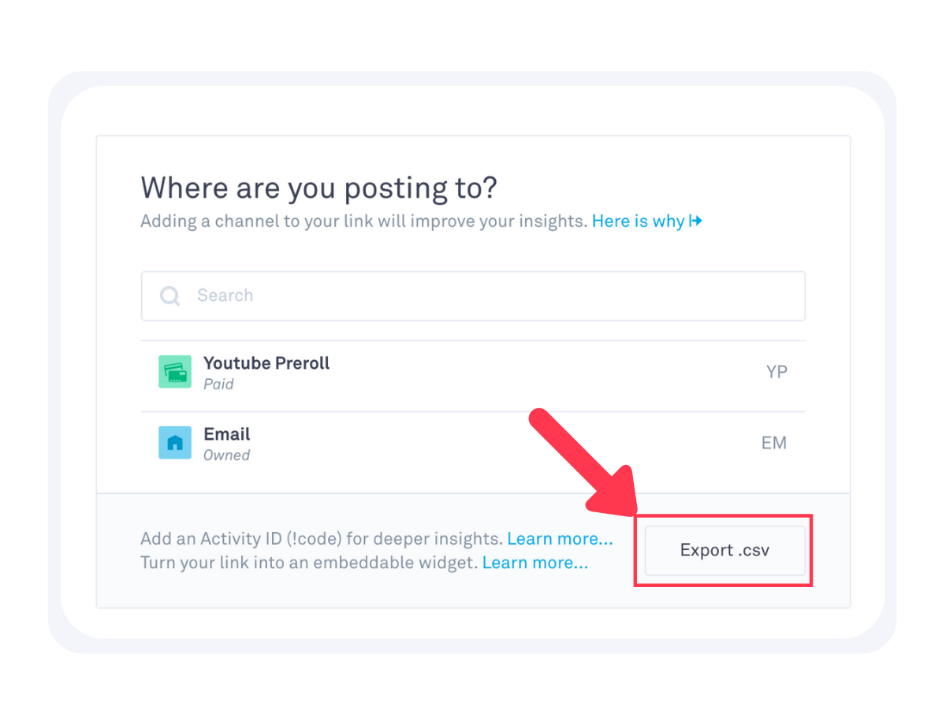
Task: Click the green Youtube Preroll channel icon
Action: [175, 371]
